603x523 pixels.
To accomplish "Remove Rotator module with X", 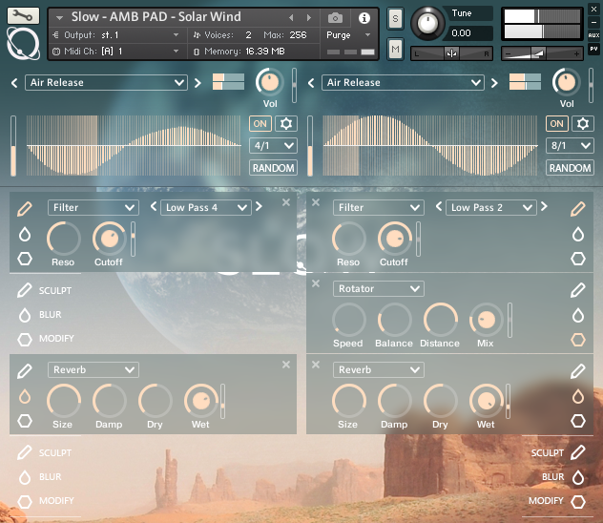I will 316,283.
